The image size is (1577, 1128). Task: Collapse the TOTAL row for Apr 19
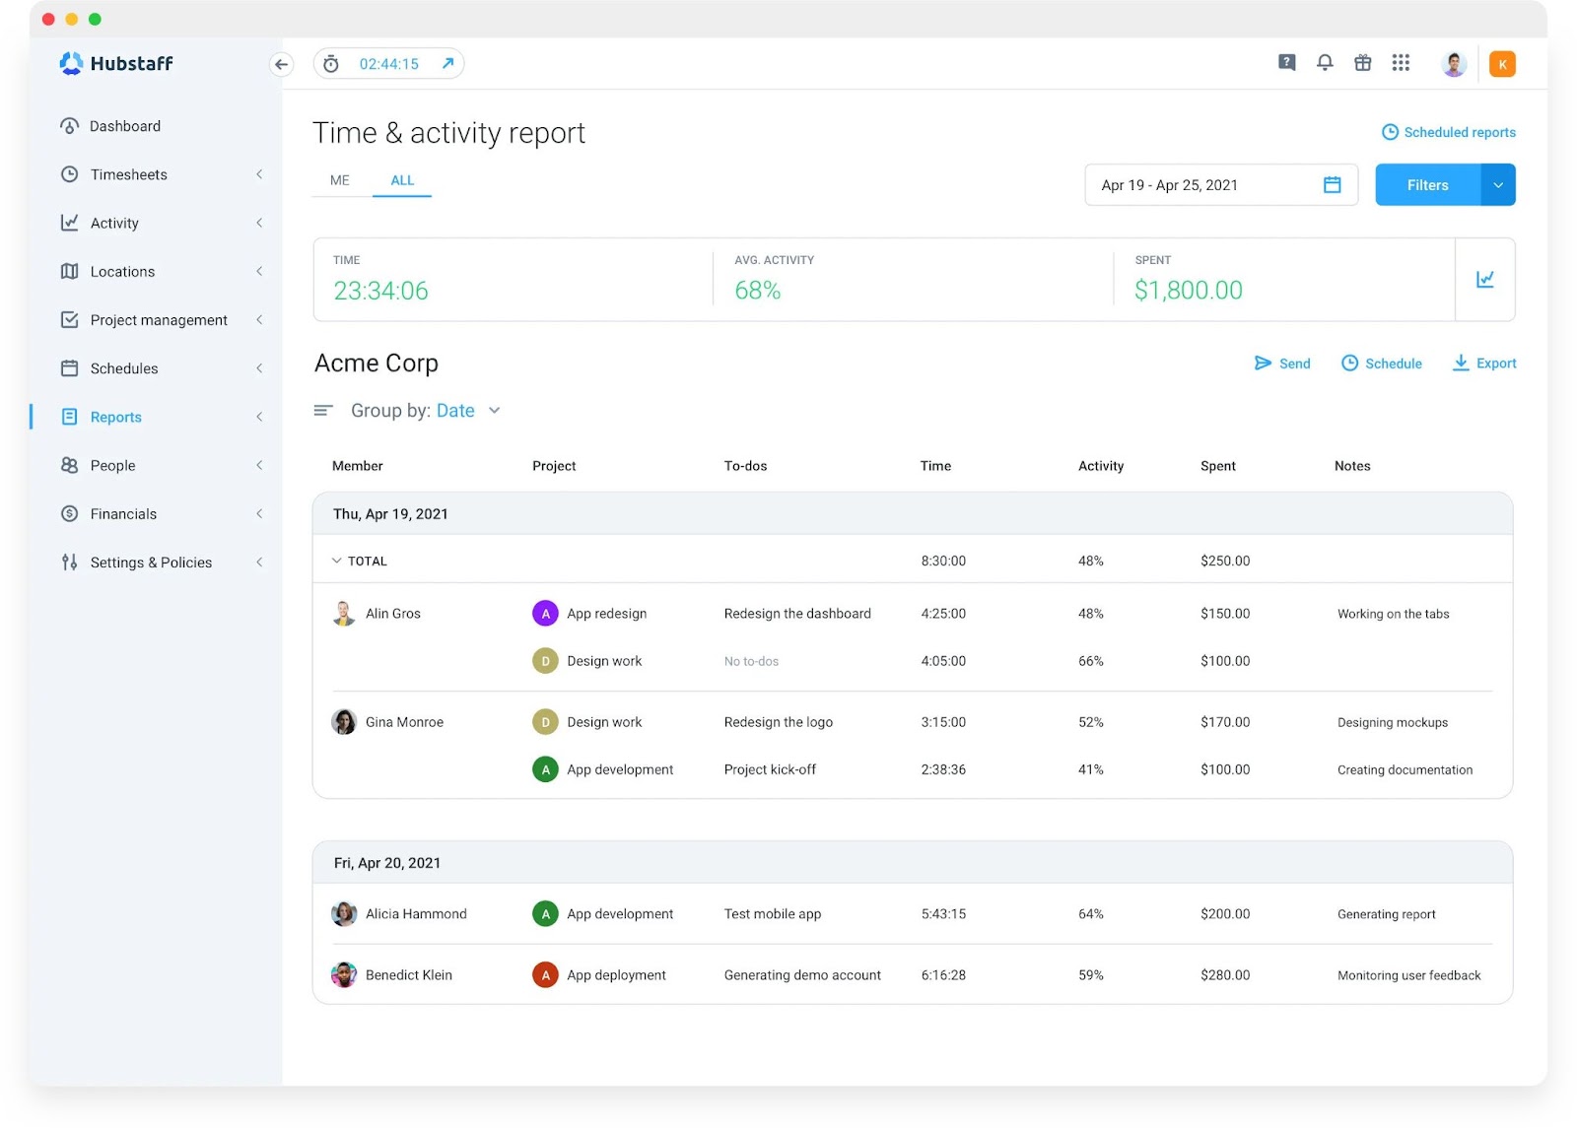[x=336, y=560]
